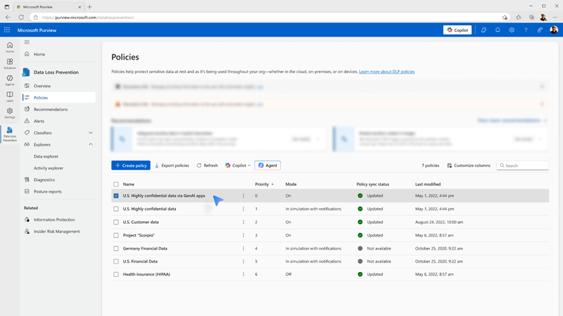The height and width of the screenshot is (316, 563).
Task: Check the Health insurance (HIPAA) policy
Action: 116,274
